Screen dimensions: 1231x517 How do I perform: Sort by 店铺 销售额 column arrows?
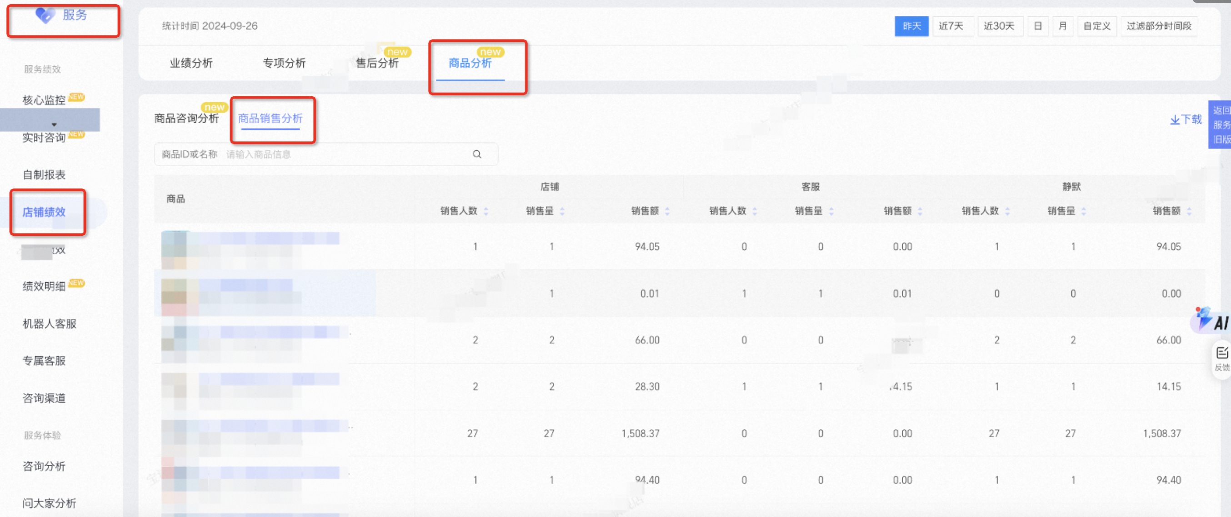click(x=667, y=211)
